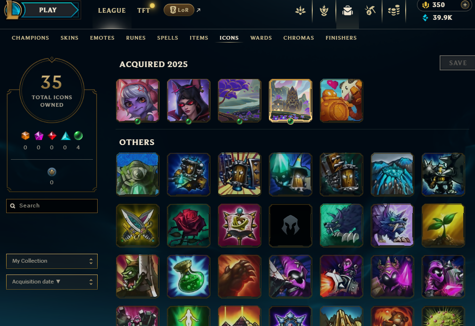Screen dimensions: 475x326
Task: Select the red rose summoner icon
Action: tap(188, 225)
